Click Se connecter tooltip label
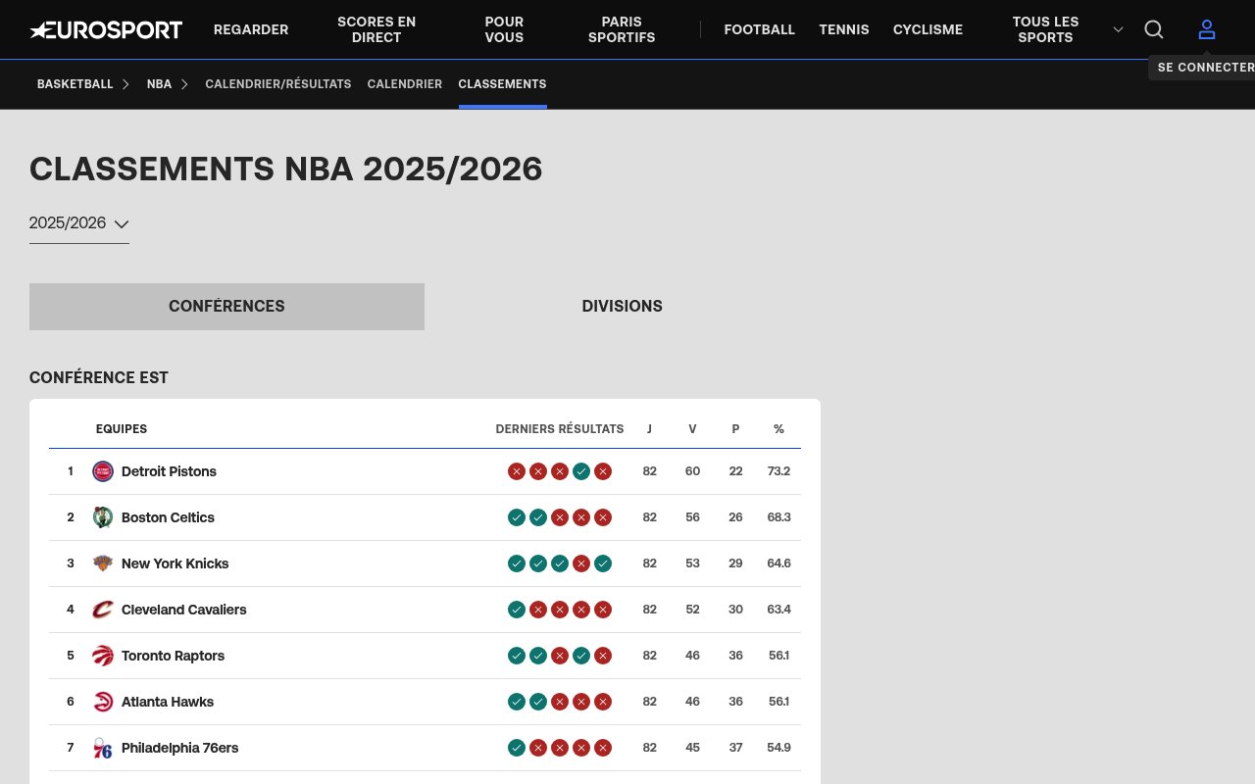This screenshot has width=1255, height=784. point(1206,68)
